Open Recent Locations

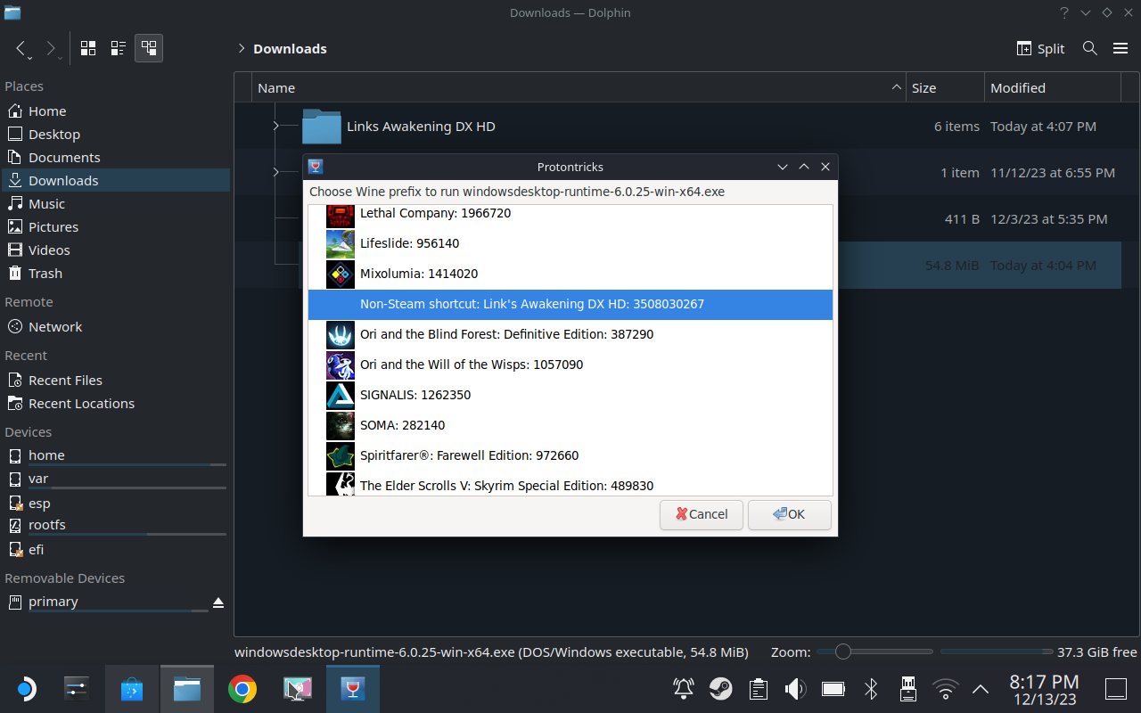click(115, 404)
